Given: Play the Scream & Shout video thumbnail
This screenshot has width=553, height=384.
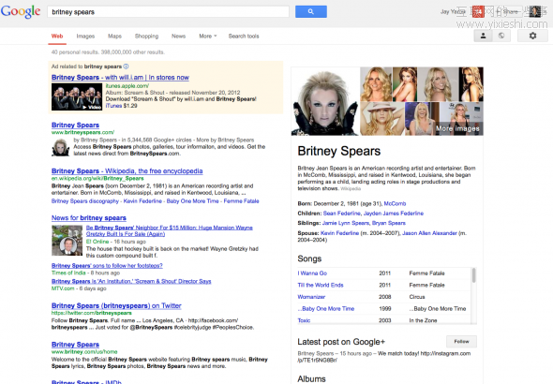Looking at the screenshot, I should 77,96.
